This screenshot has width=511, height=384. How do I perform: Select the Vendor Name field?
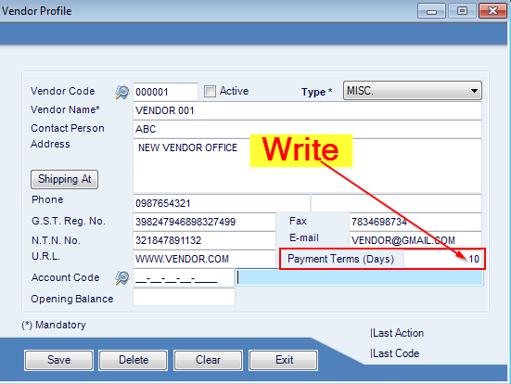tap(307, 110)
